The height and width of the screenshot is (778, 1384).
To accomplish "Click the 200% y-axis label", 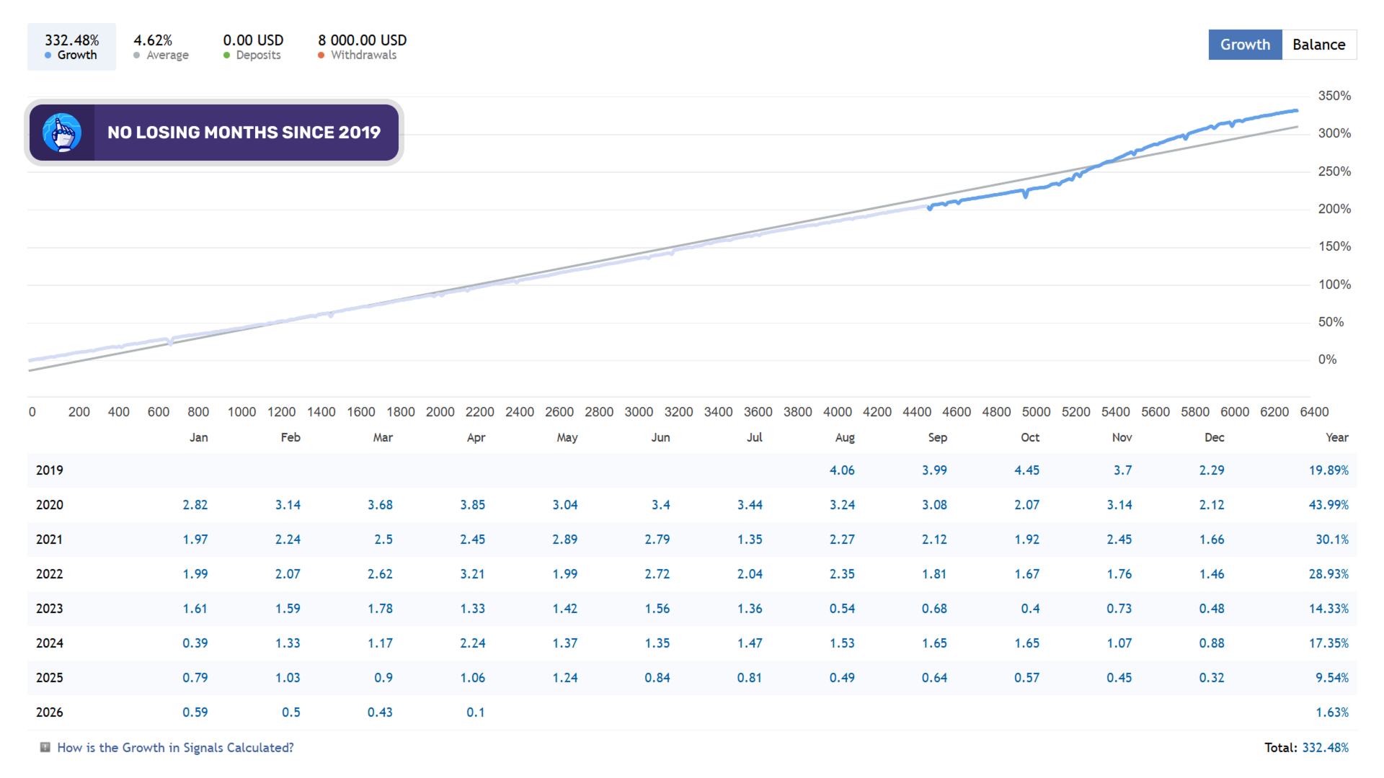I will [1334, 209].
